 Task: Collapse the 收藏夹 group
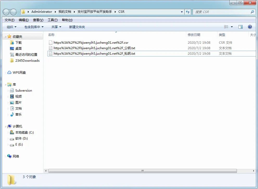tap(5, 37)
